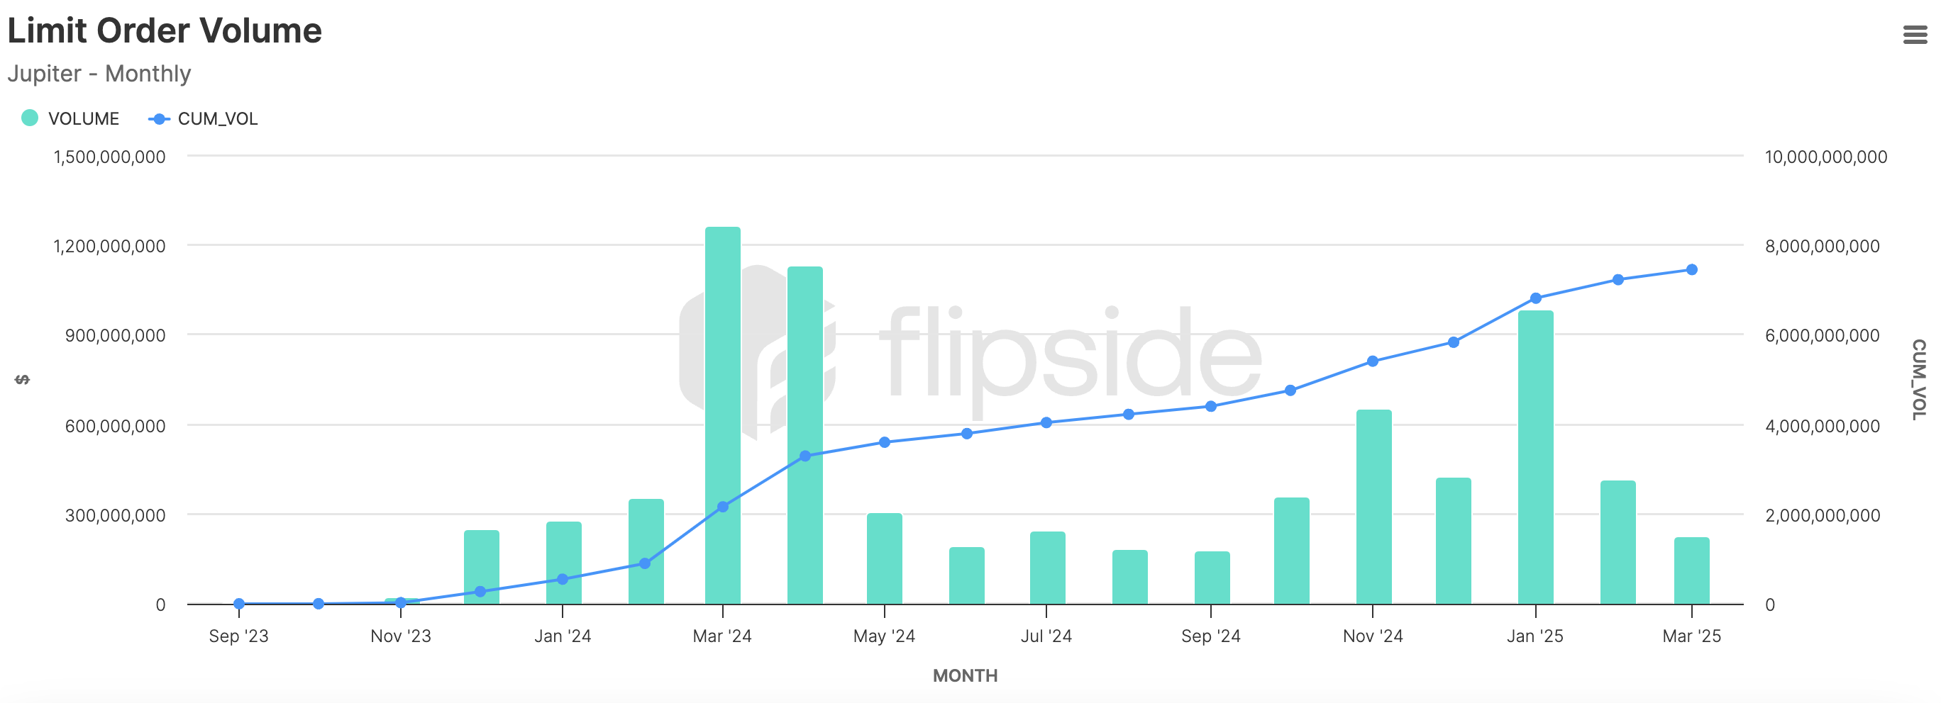Hide the CUM_VOL series via legend label
The height and width of the screenshot is (703, 1941).
click(x=218, y=119)
